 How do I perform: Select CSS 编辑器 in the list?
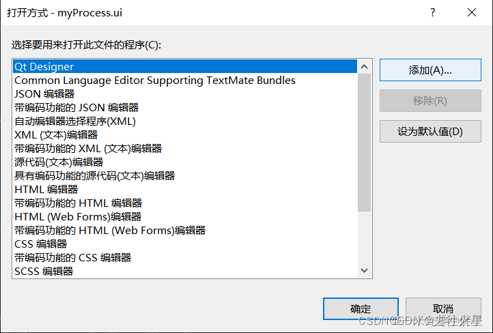(185, 244)
